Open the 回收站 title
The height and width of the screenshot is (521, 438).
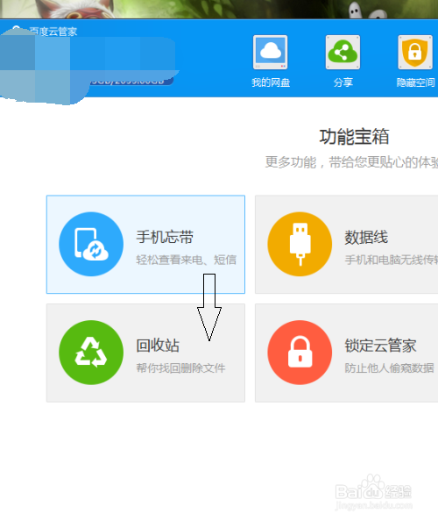click(158, 346)
